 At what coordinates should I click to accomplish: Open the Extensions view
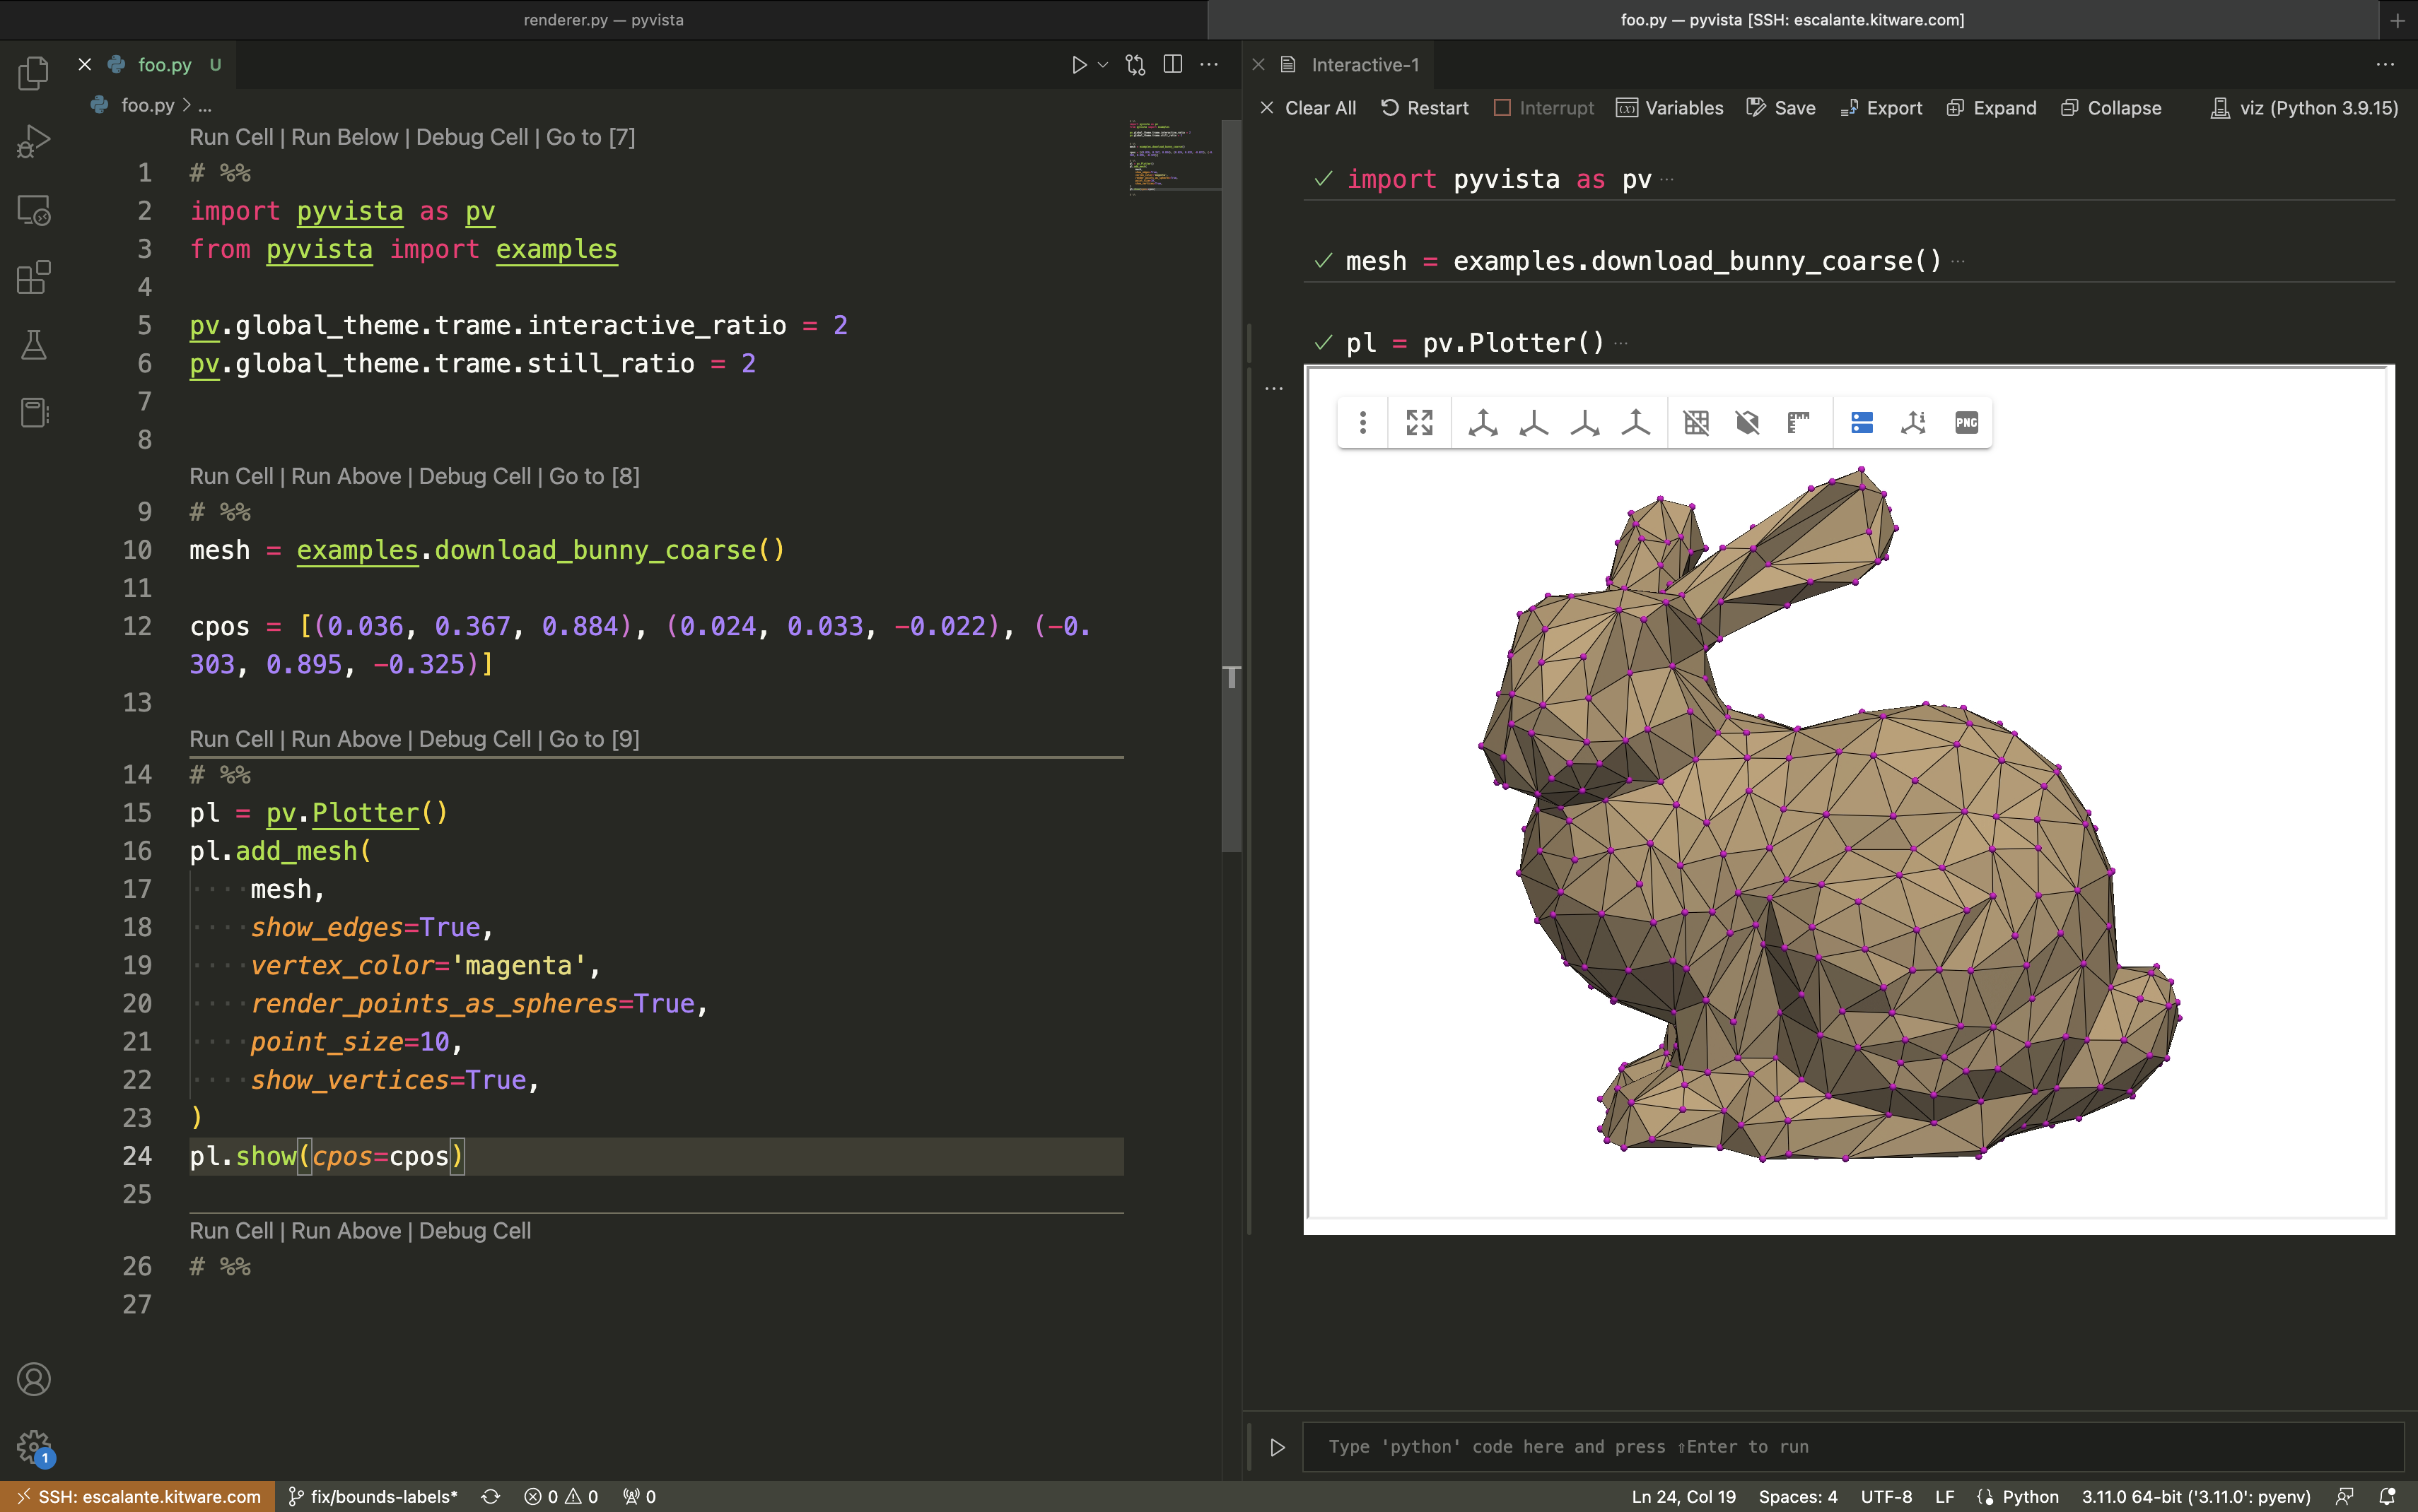33,277
